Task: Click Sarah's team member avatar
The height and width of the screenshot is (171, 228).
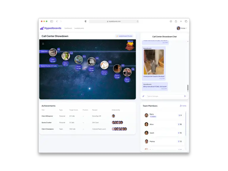Action: [146, 133]
